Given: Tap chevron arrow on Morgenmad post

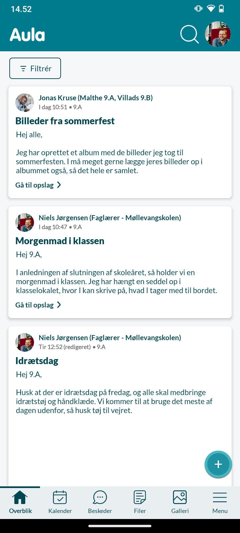Looking at the screenshot, I should 59,305.
